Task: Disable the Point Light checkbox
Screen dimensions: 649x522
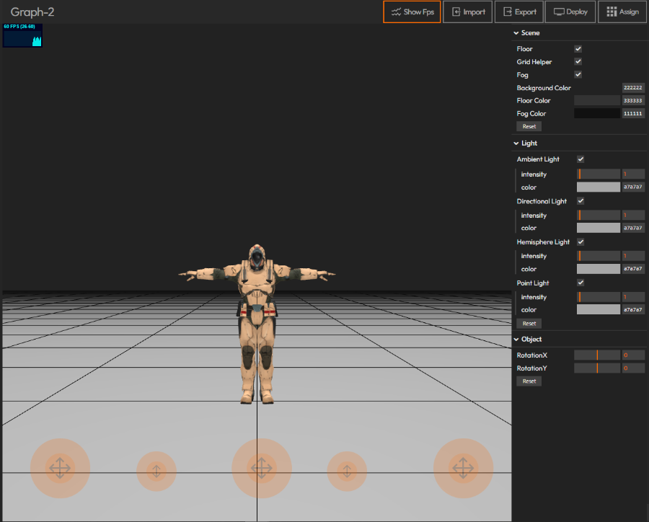Action: coord(580,283)
